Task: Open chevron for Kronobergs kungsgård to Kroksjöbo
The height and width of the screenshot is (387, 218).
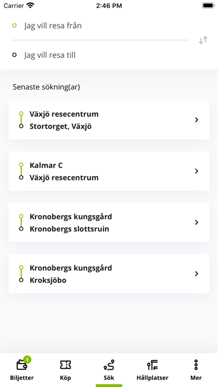Action: 196,274
